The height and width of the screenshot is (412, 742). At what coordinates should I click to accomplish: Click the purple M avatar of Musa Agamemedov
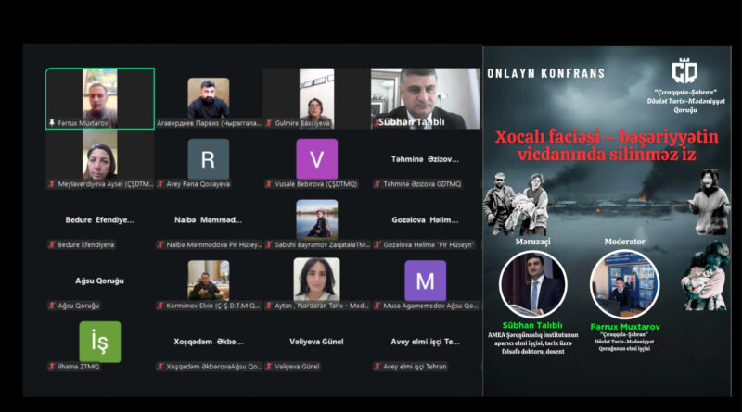click(x=426, y=281)
